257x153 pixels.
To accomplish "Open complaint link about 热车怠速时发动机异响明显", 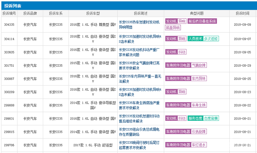I will click(x=139, y=25).
